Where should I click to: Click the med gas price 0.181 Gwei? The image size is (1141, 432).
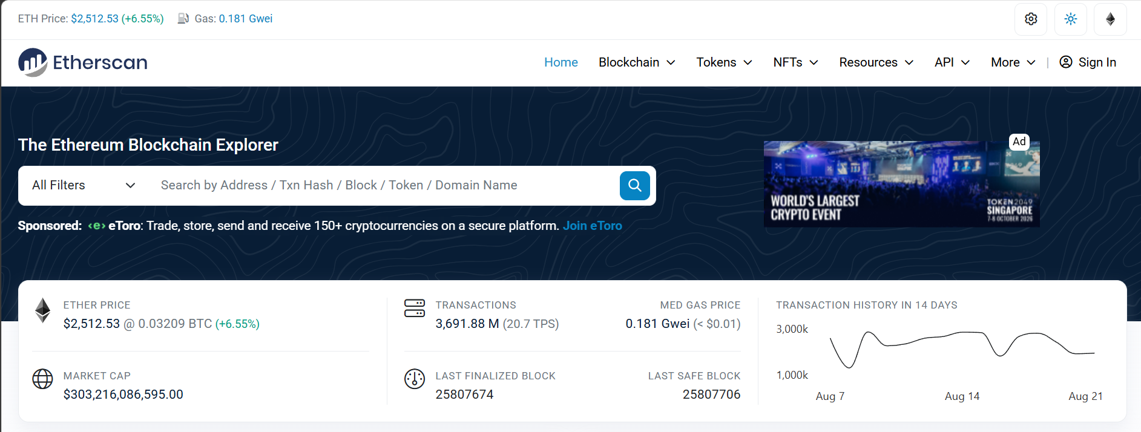click(657, 324)
